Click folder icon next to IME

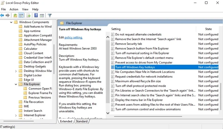pyautogui.click(x=20, y=106)
